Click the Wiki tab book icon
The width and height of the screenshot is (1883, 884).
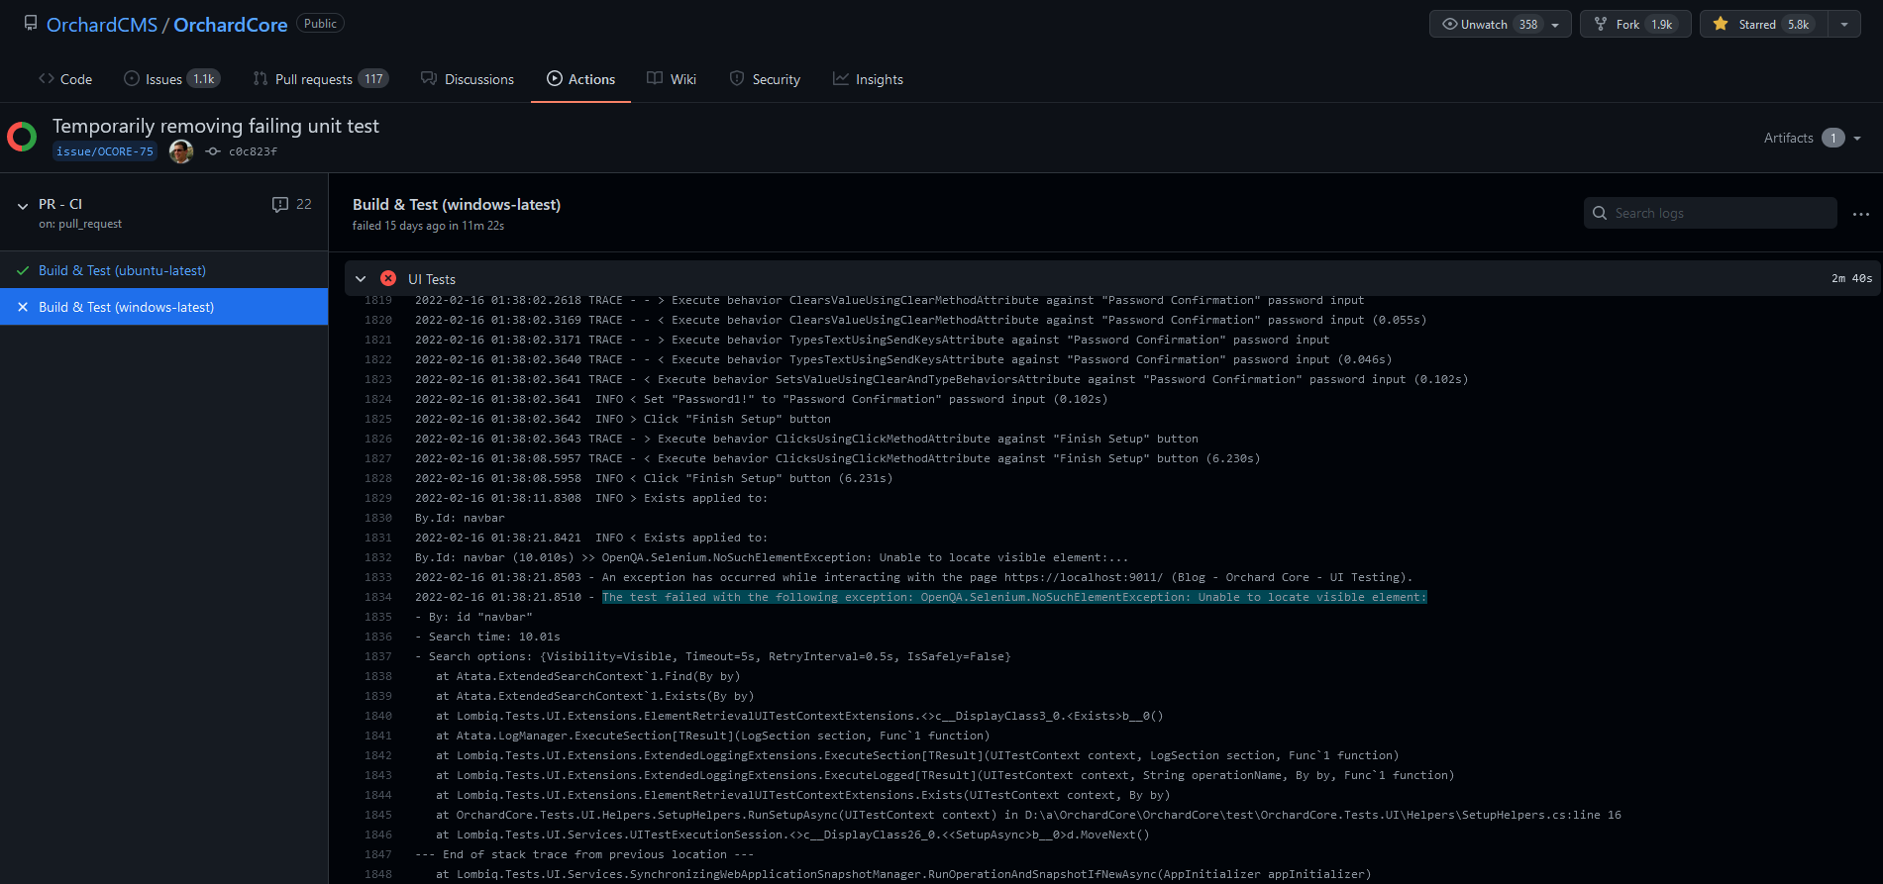click(655, 78)
